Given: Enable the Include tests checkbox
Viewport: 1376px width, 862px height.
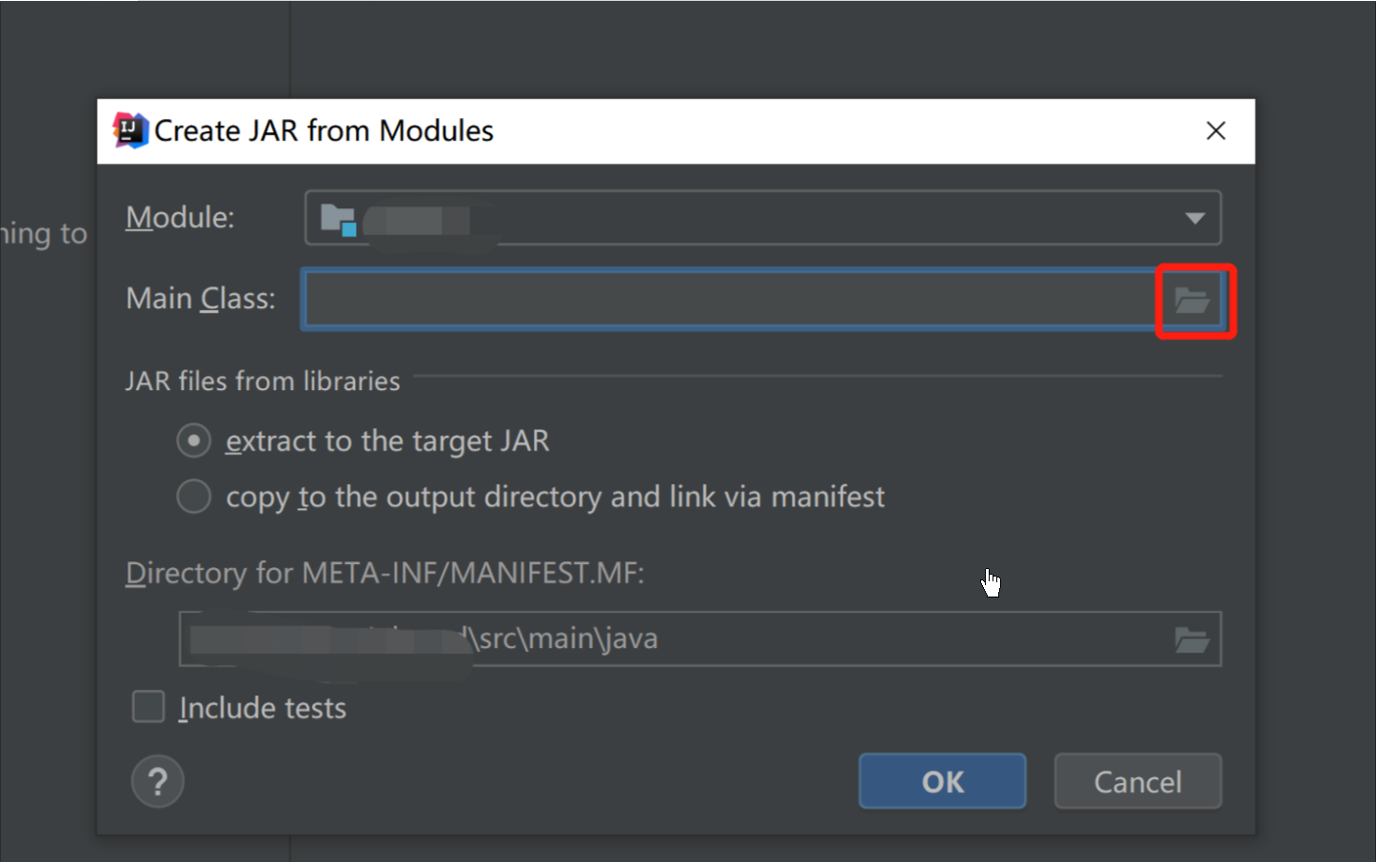Looking at the screenshot, I should (x=148, y=707).
